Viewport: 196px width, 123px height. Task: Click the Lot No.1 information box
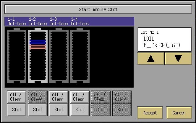tap(164, 40)
